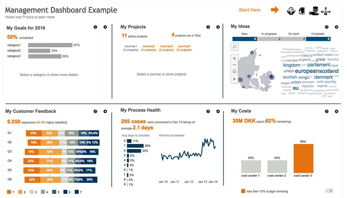Click the hand-holding-coins icon in header
The width and height of the screenshot is (347, 198).
(314, 11)
